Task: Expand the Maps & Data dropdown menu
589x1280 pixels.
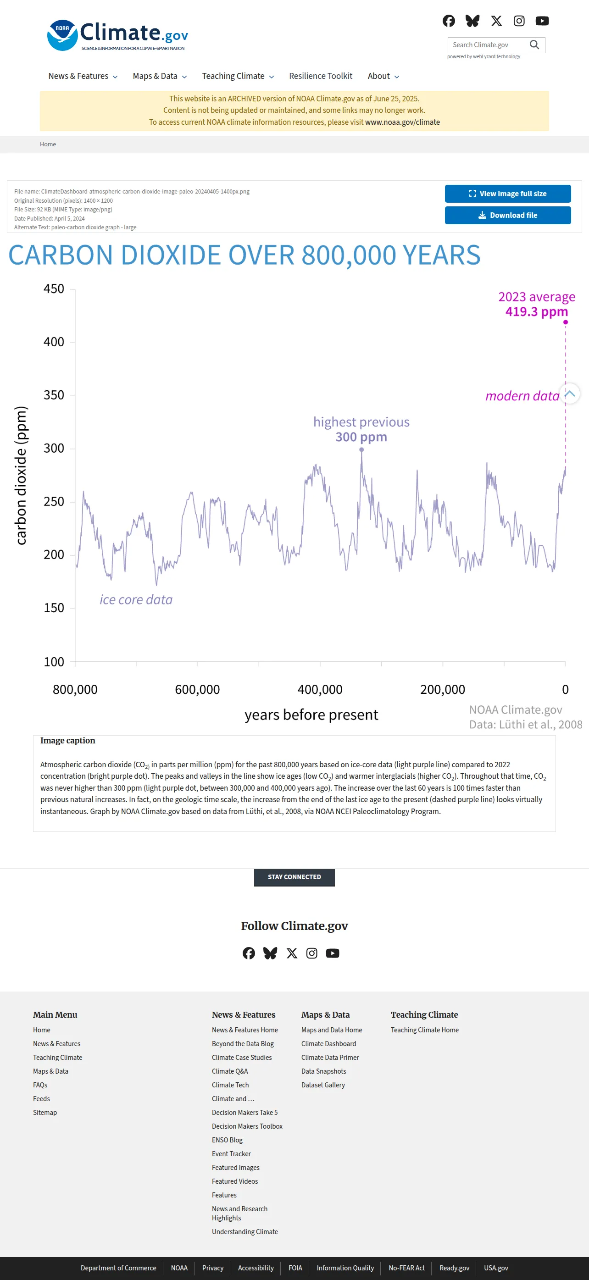Action: (160, 76)
